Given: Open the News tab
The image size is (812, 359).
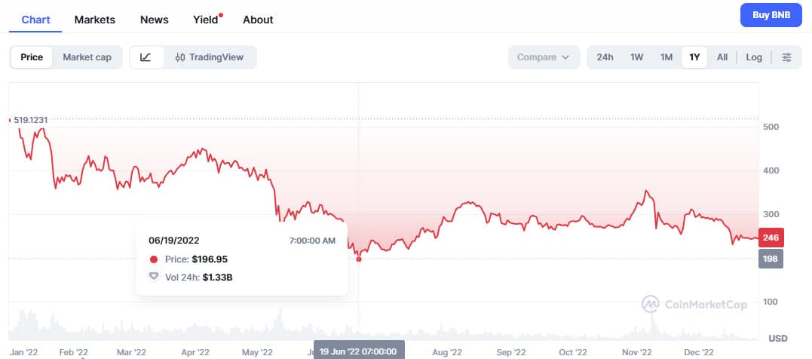Looking at the screenshot, I should [x=155, y=20].
